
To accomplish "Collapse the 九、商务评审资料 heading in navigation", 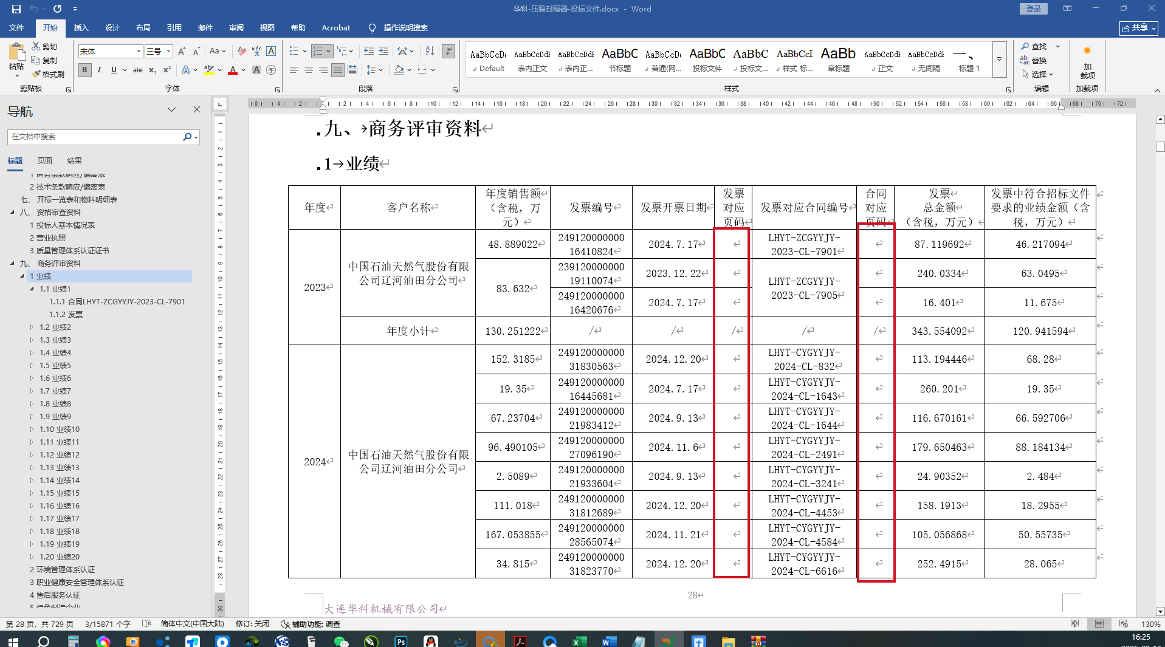I will [x=12, y=264].
